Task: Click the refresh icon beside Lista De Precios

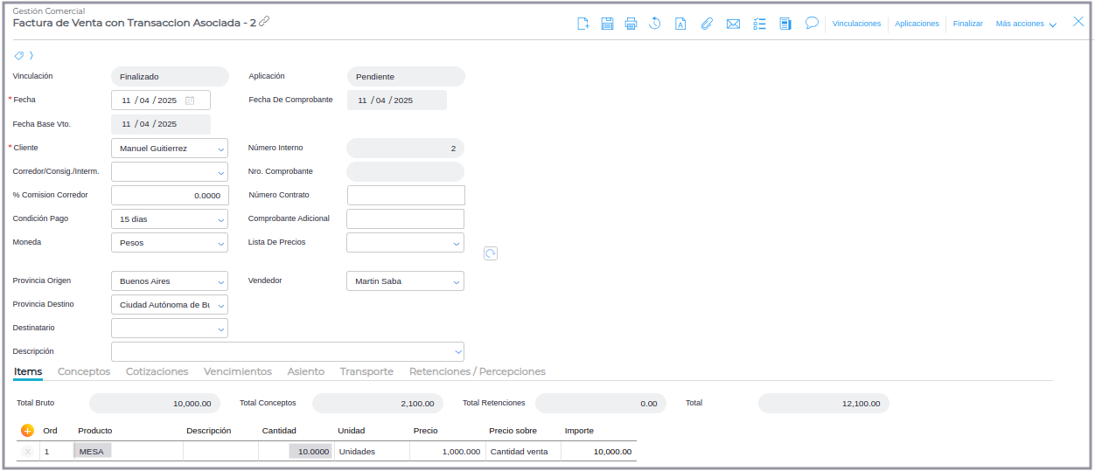Action: pyautogui.click(x=491, y=253)
